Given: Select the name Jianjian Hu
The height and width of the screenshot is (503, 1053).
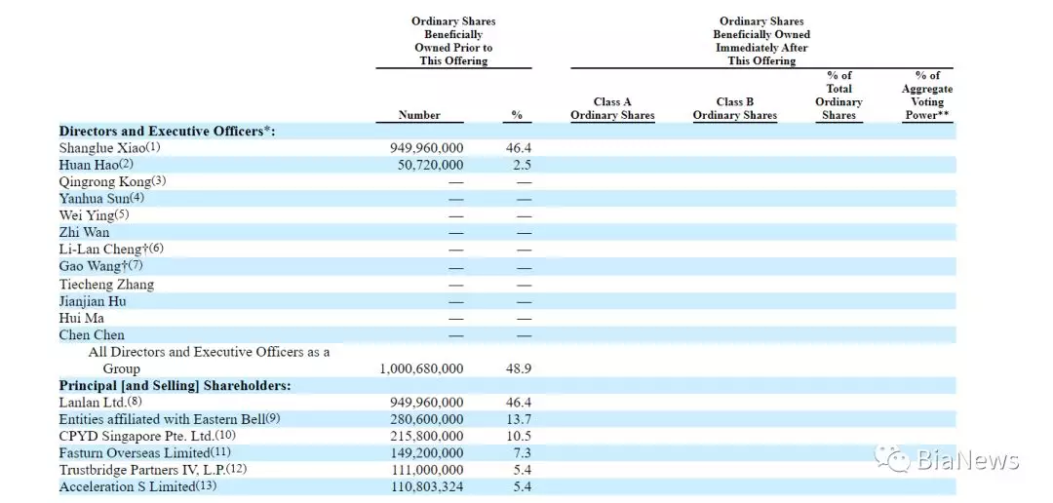Looking at the screenshot, I should click(92, 301).
